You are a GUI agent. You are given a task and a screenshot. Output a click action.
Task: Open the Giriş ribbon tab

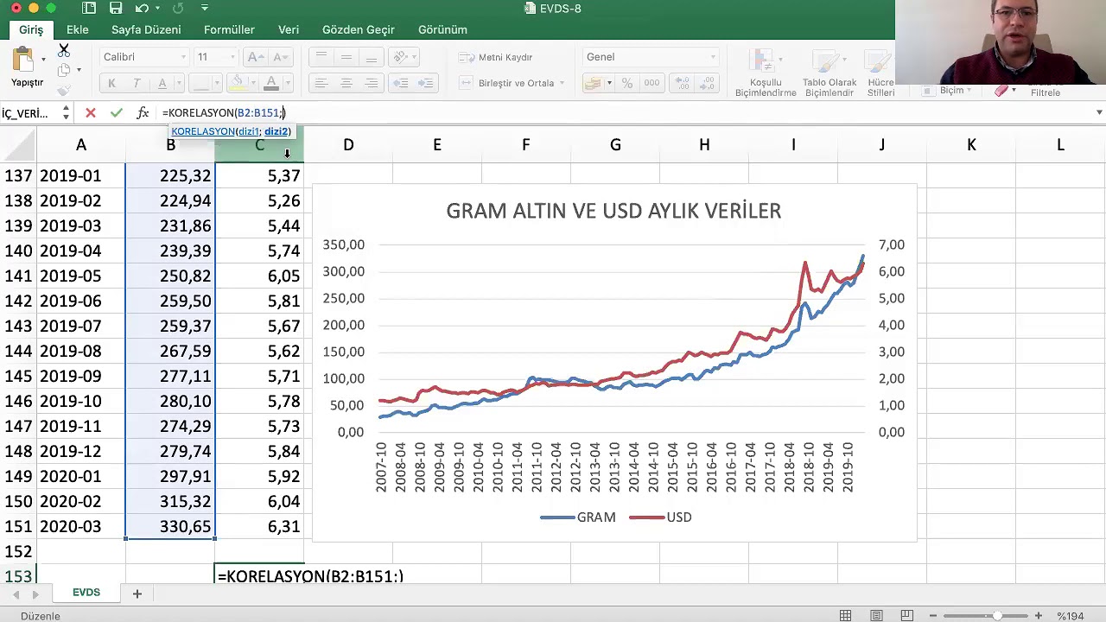pyautogui.click(x=31, y=29)
